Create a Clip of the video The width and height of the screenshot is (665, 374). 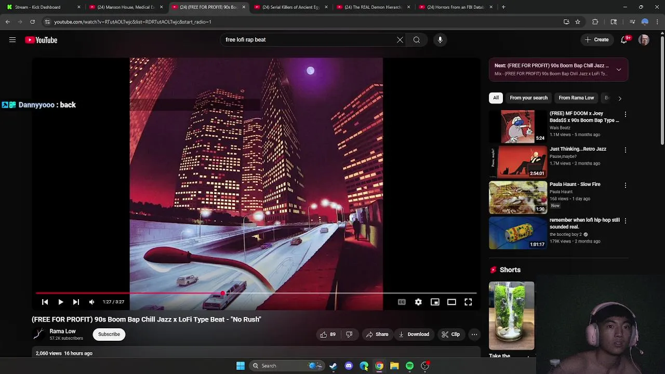click(x=450, y=335)
